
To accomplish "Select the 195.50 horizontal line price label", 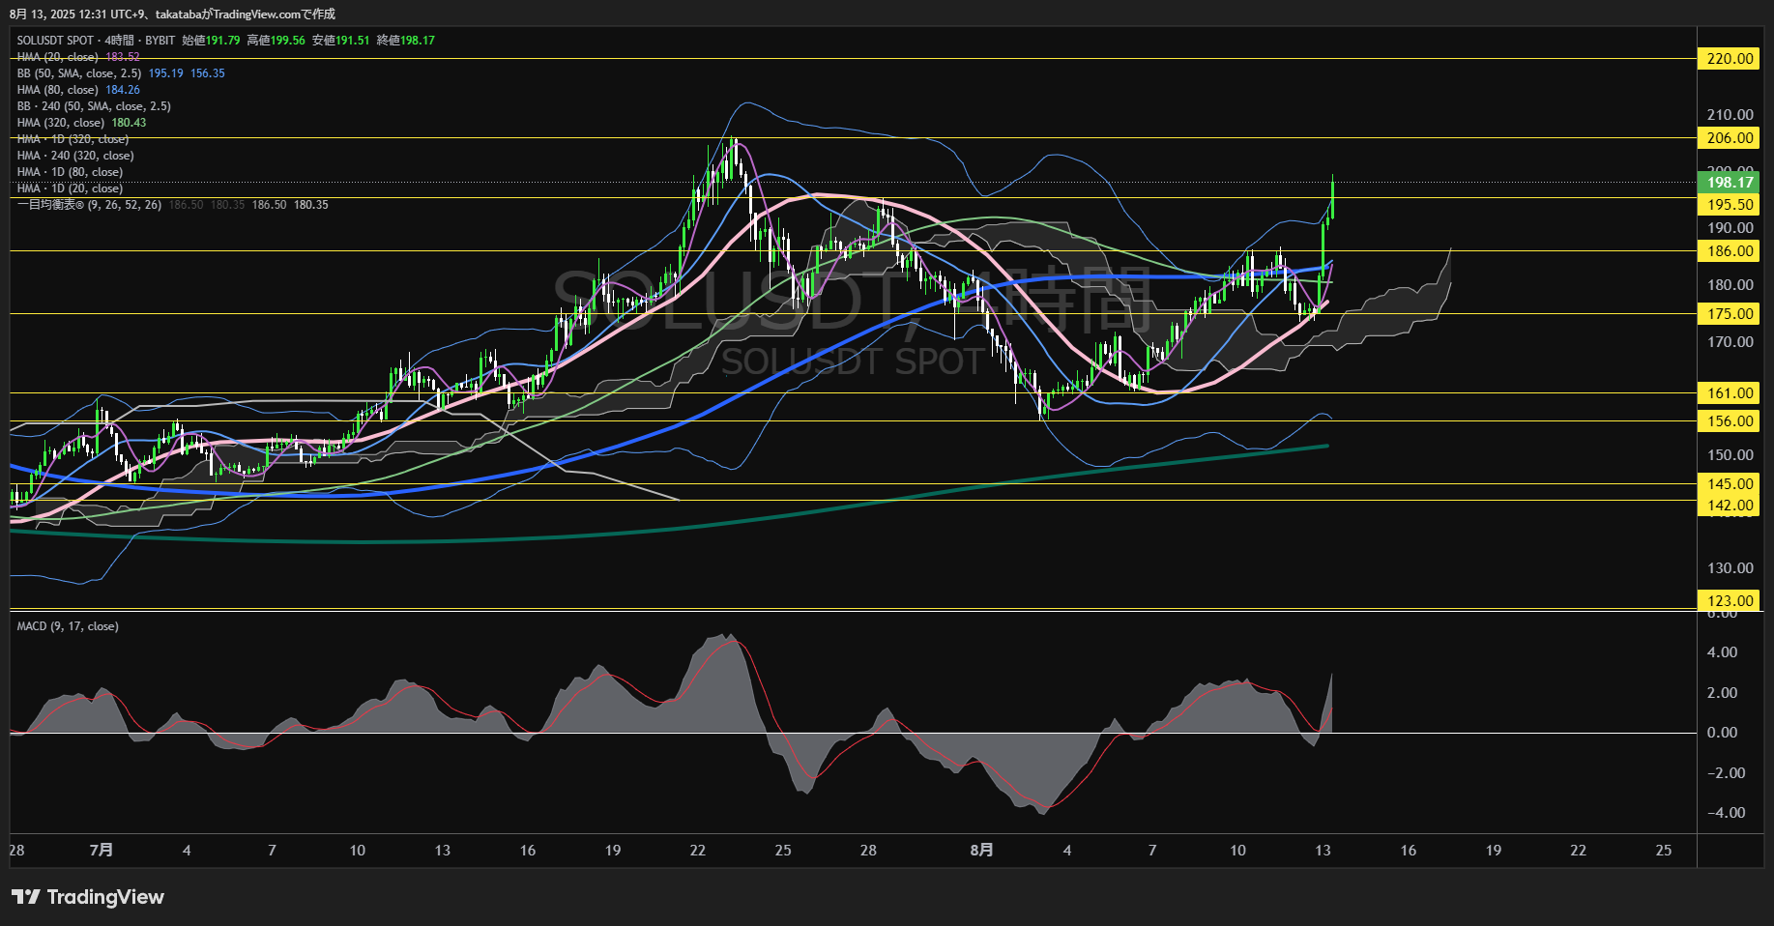I will (1730, 205).
